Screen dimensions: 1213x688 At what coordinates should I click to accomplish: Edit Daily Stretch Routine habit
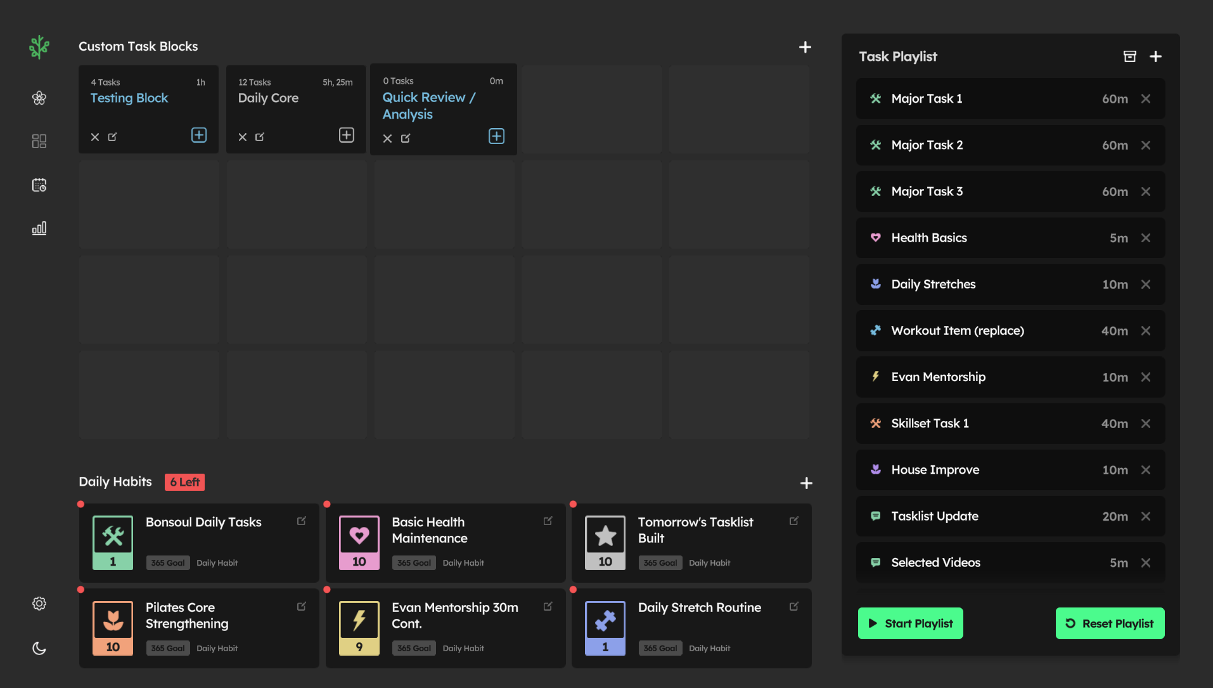(x=793, y=606)
